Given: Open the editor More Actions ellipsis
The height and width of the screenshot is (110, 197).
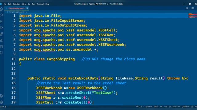Looking at the screenshot, I should [196, 8].
